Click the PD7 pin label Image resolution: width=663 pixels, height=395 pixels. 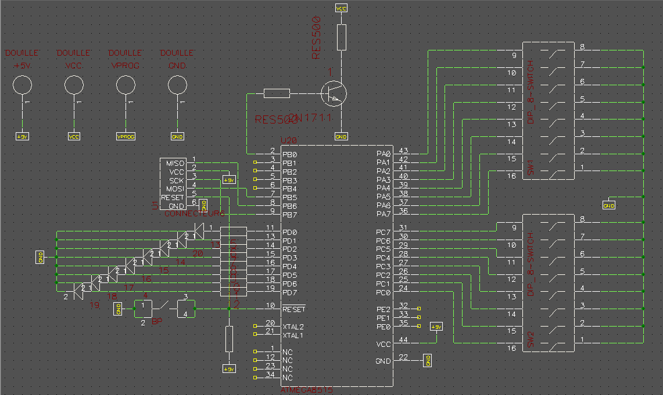pyautogui.click(x=289, y=292)
